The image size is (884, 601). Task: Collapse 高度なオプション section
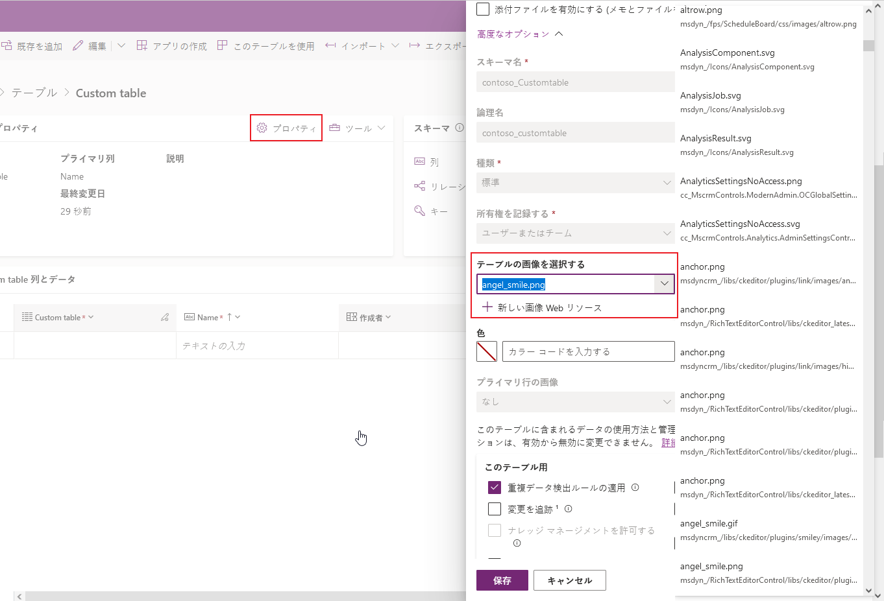pos(521,34)
